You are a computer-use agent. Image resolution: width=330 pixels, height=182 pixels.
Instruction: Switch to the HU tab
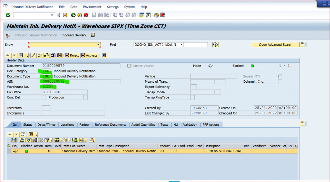click(x=176, y=125)
